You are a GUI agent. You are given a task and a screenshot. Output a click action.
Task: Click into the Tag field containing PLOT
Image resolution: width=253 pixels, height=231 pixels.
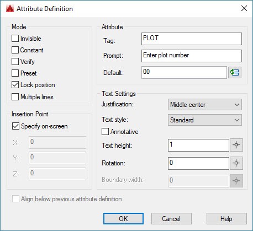point(192,39)
